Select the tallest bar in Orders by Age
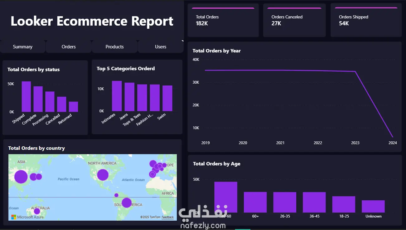This screenshot has height=230, width=406. click(226, 197)
